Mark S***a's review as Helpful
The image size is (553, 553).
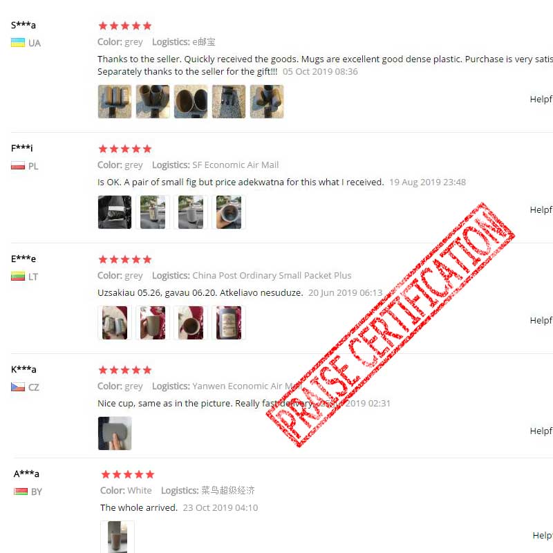pyautogui.click(x=541, y=99)
